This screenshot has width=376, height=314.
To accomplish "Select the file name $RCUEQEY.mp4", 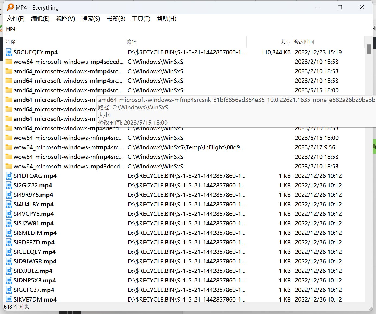I will point(36,52).
